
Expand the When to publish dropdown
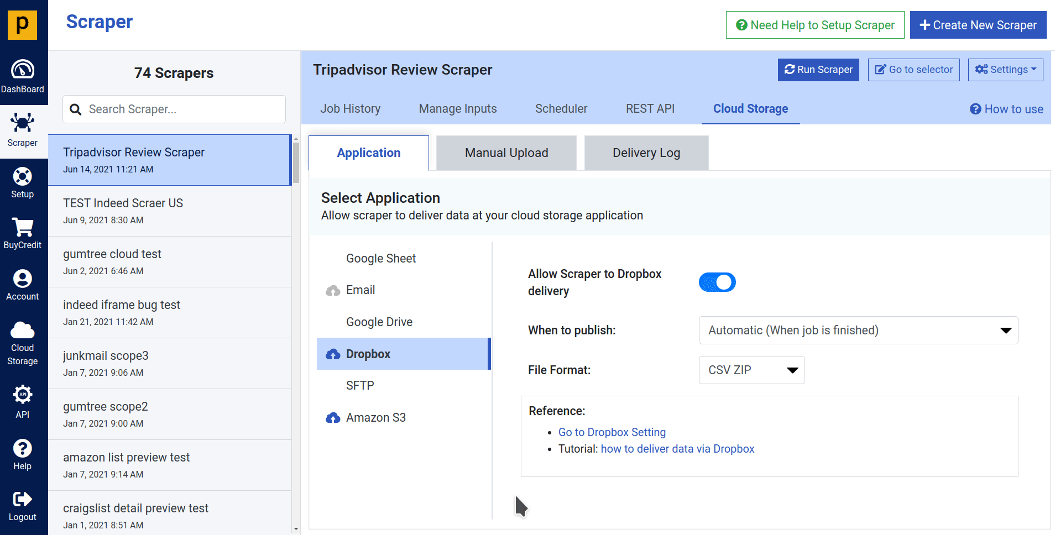[x=858, y=331]
